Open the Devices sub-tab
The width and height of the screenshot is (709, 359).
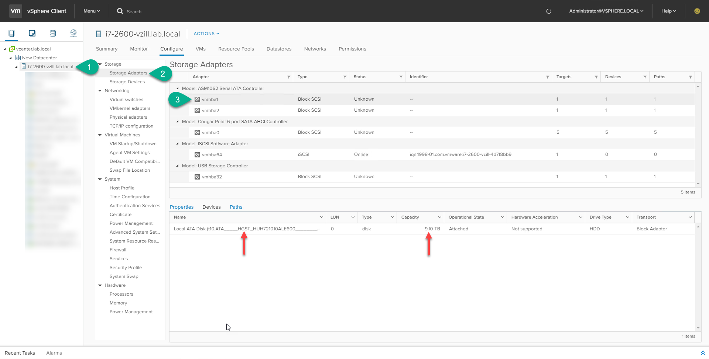212,207
